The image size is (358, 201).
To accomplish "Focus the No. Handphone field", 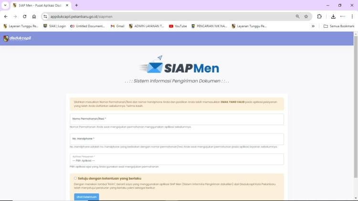I will [177, 139].
